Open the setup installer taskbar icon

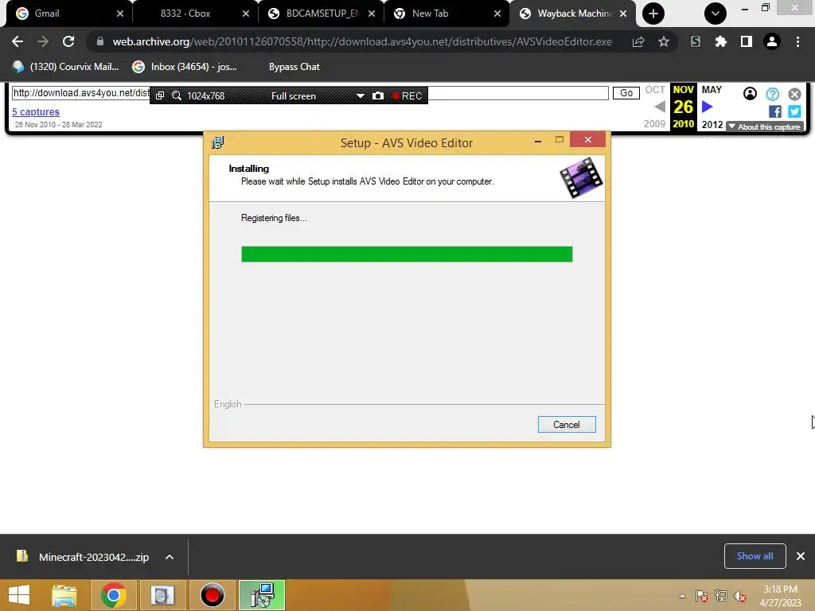[x=262, y=595]
